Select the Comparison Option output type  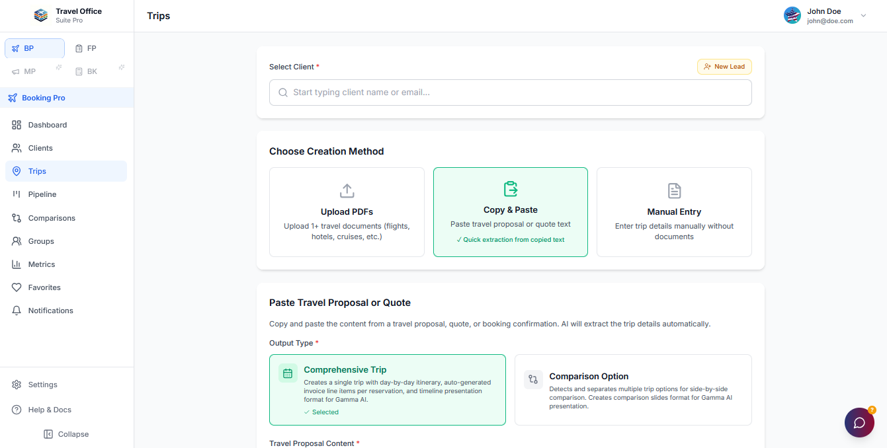tap(632, 390)
